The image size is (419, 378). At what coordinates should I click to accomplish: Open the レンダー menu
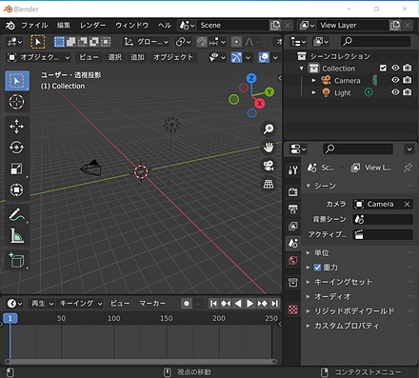pyautogui.click(x=92, y=26)
